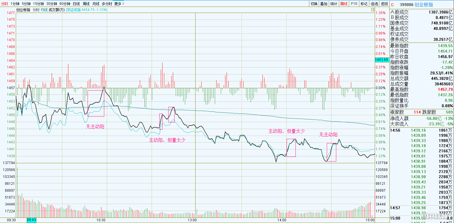This screenshot has width=454, height=223.
Task: Click the 指数涨幅 -1.20% row
Action: [x=422, y=68]
